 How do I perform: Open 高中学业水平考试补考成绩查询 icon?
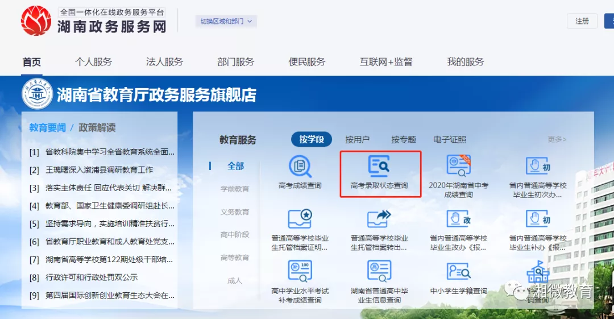[x=300, y=271]
